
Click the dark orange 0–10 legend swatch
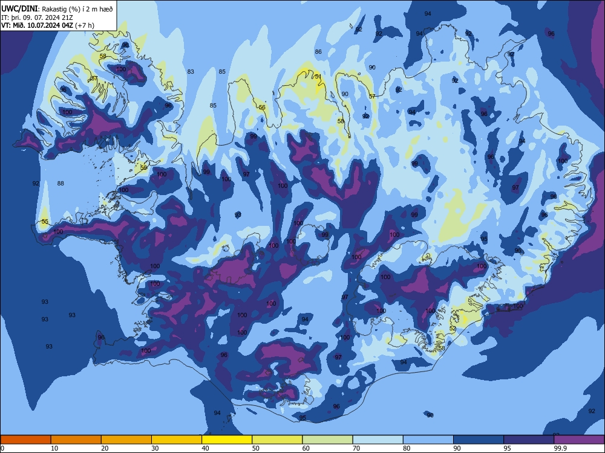pyautogui.click(x=25, y=440)
